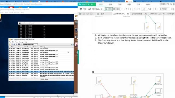Click the third toolbar icon in Kiwi Syslog
The width and height of the screenshot is (175, 98).
click(14, 44)
